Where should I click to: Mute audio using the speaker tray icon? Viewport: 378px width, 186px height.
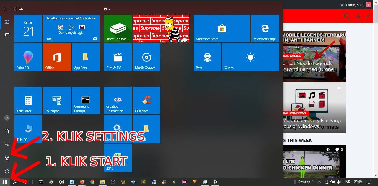tap(338, 182)
